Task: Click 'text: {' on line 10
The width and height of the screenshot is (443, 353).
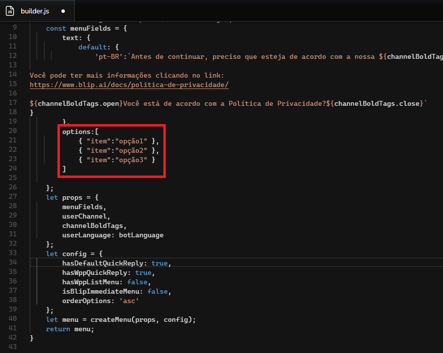Action: 76,38
